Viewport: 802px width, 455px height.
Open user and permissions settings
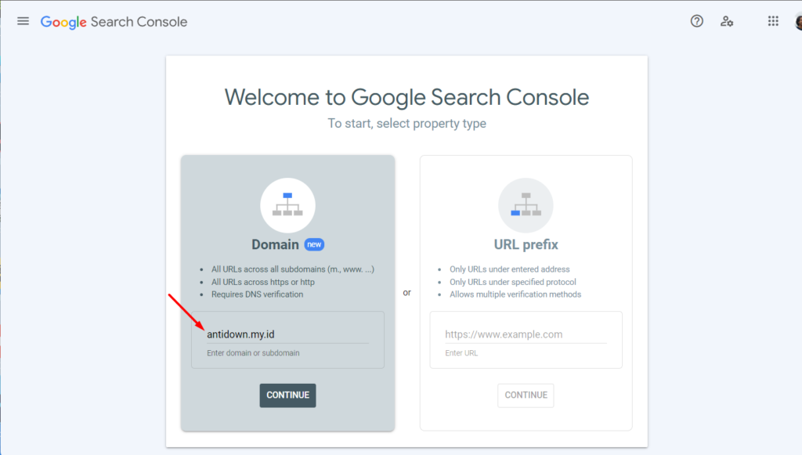727,21
